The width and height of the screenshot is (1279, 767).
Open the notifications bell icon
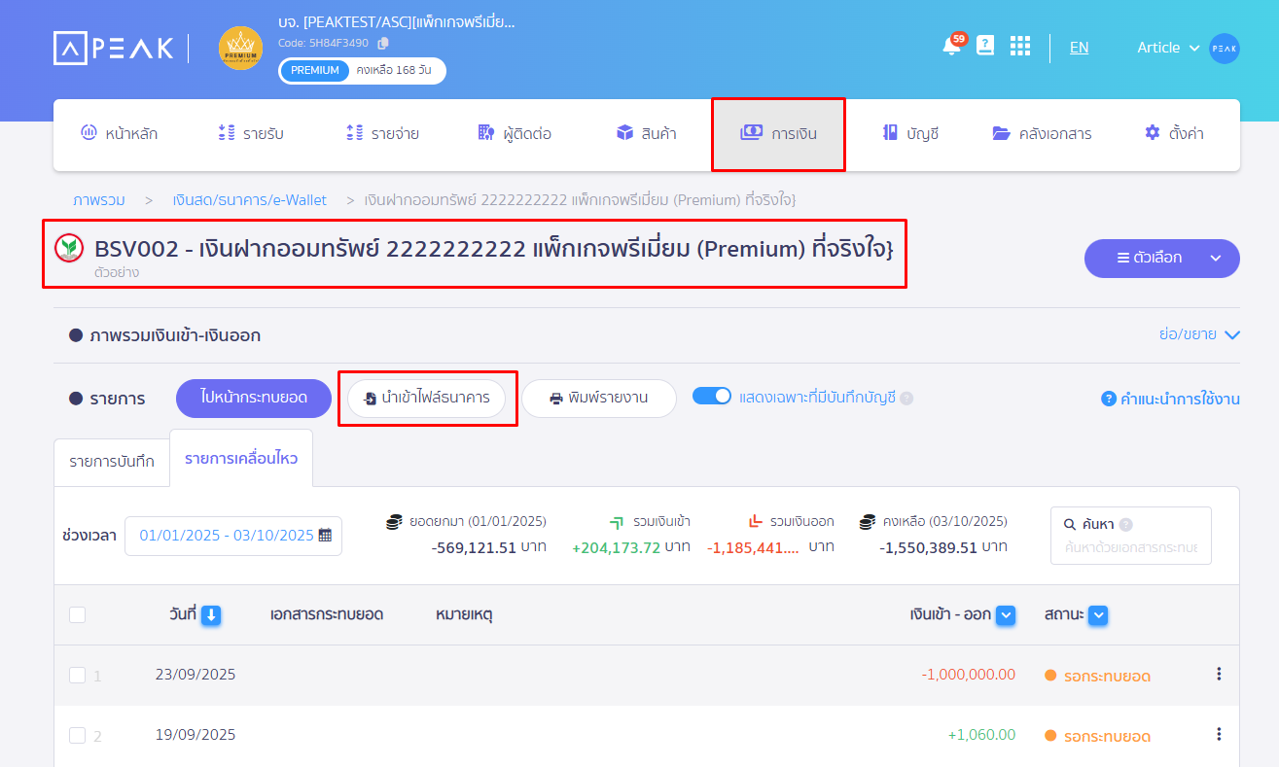click(951, 47)
